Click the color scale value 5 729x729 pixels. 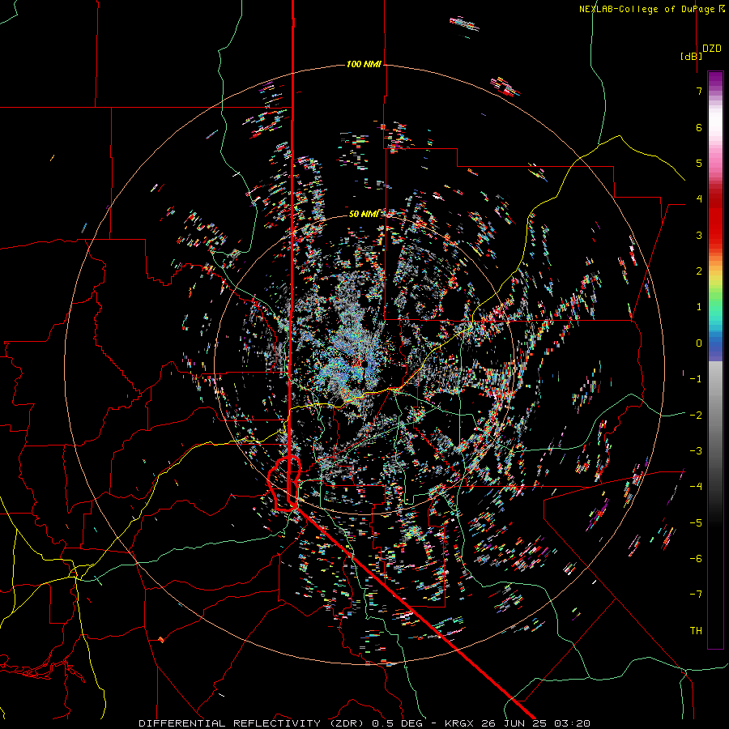[699, 163]
